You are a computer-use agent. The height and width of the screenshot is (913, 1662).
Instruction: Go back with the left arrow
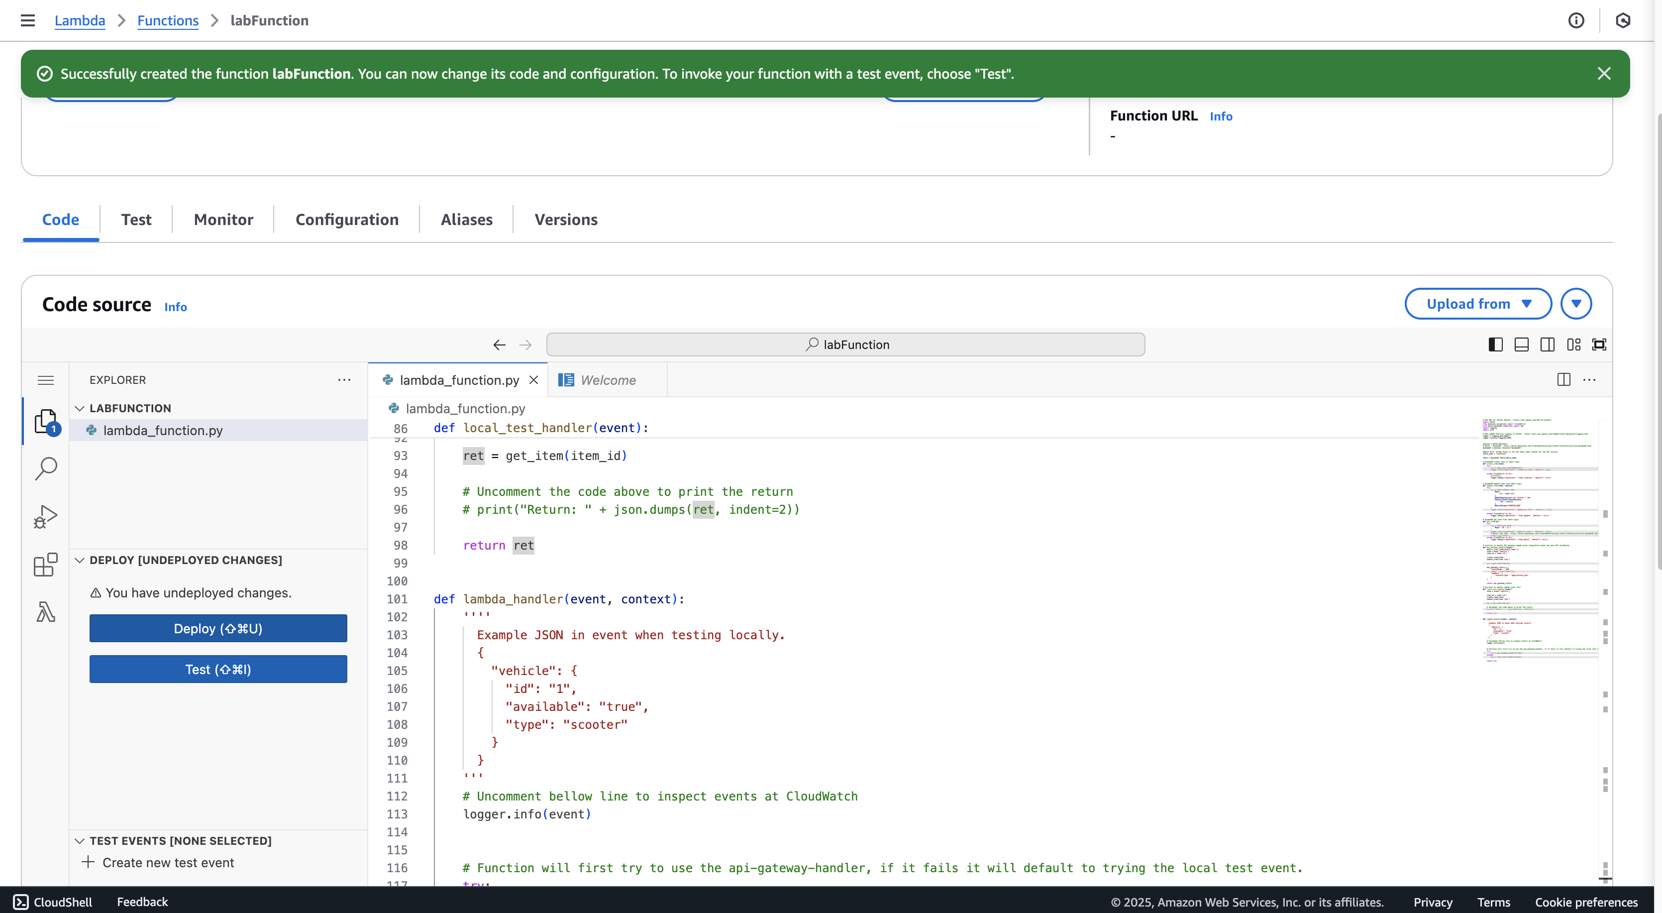500,345
